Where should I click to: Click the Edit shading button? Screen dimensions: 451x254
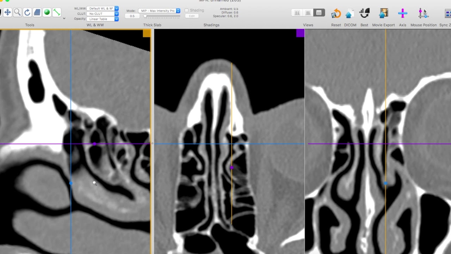(192, 16)
